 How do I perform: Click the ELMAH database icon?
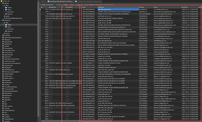(3, 46)
